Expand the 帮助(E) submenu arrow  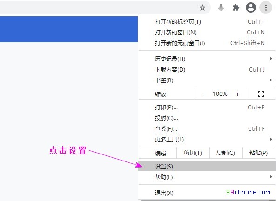[x=271, y=177]
